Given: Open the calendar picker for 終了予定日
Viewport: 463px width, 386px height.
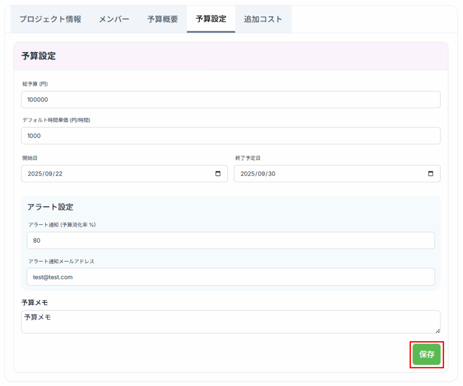Looking at the screenshot, I should coord(430,174).
